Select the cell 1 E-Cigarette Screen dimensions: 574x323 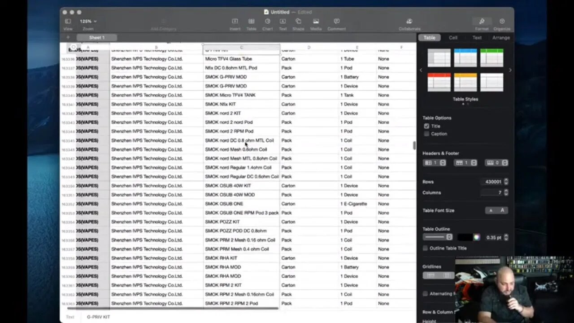(x=357, y=204)
